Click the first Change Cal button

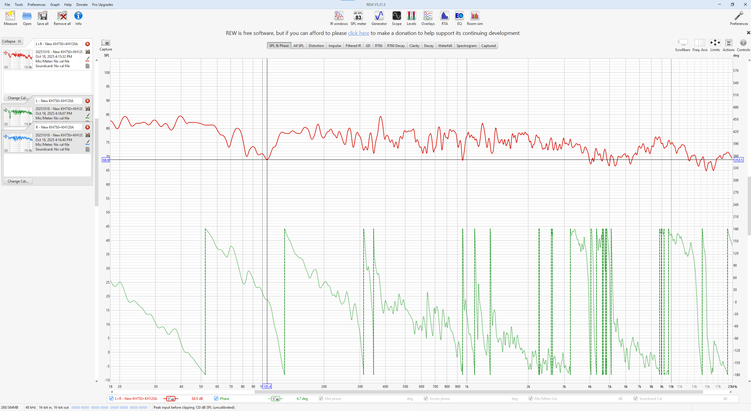[x=18, y=98]
